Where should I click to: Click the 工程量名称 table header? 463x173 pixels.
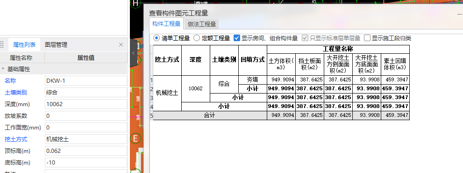point(338,49)
